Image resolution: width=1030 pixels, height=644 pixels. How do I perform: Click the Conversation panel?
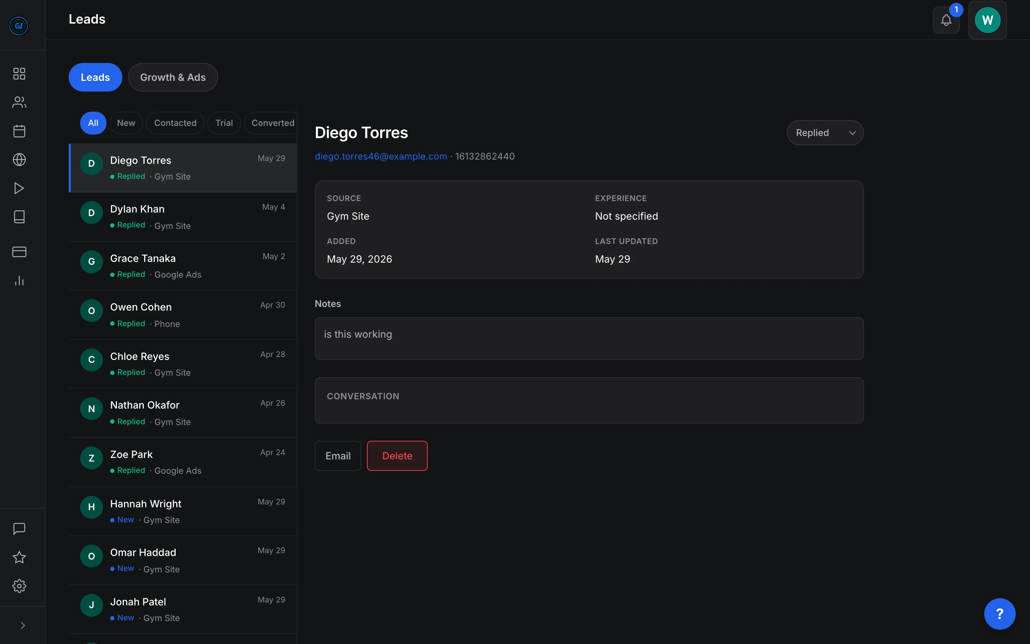pos(589,400)
